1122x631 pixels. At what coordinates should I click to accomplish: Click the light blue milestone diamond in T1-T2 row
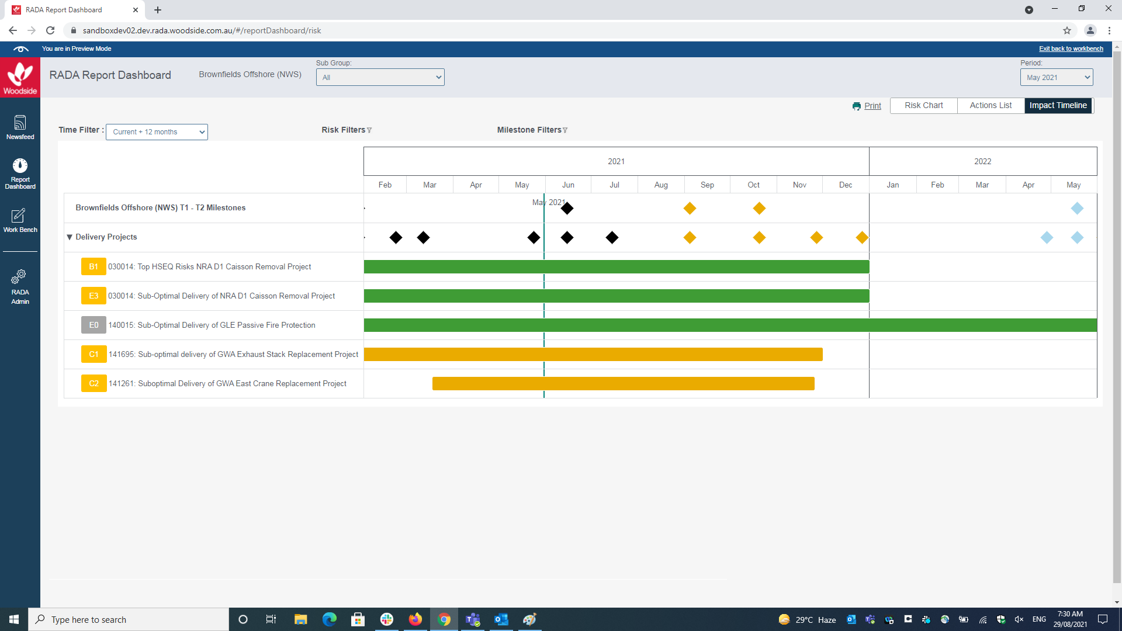click(1077, 209)
